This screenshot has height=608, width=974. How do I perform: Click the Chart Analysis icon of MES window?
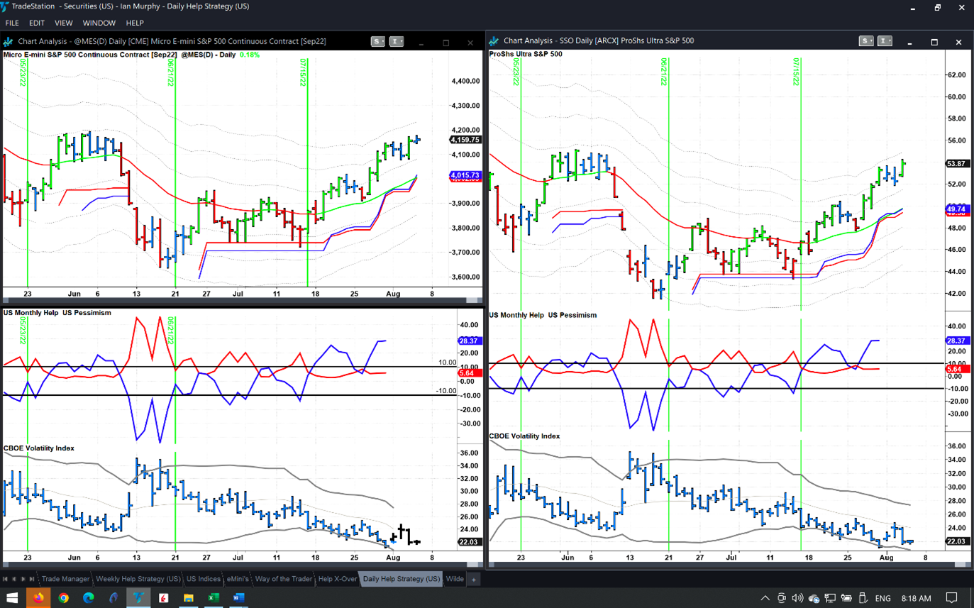[9, 42]
